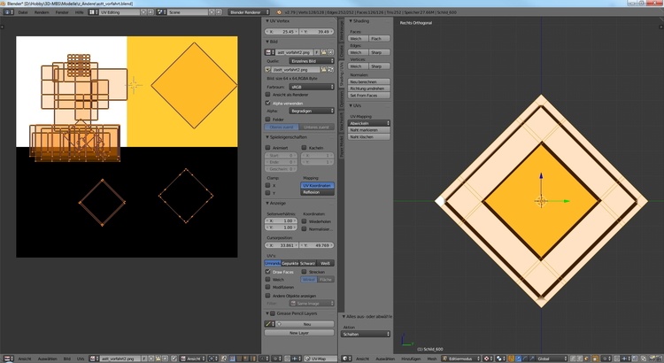The image size is (664, 363).
Task: Click the Blender logo info-editor icon
Action: (7, 12)
